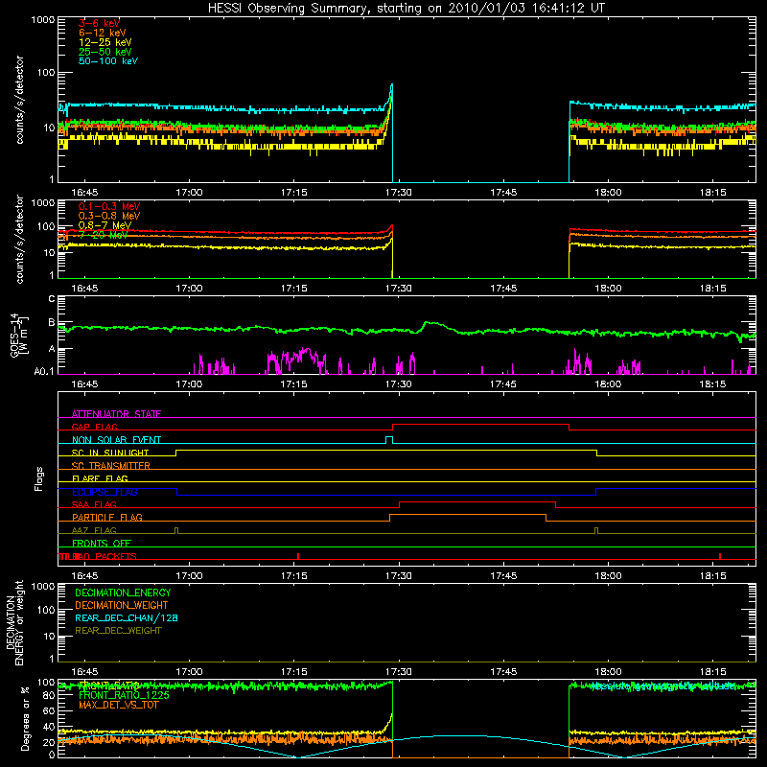Click the FRONTS_OFF flag label
The height and width of the screenshot is (767, 767).
click(102, 543)
